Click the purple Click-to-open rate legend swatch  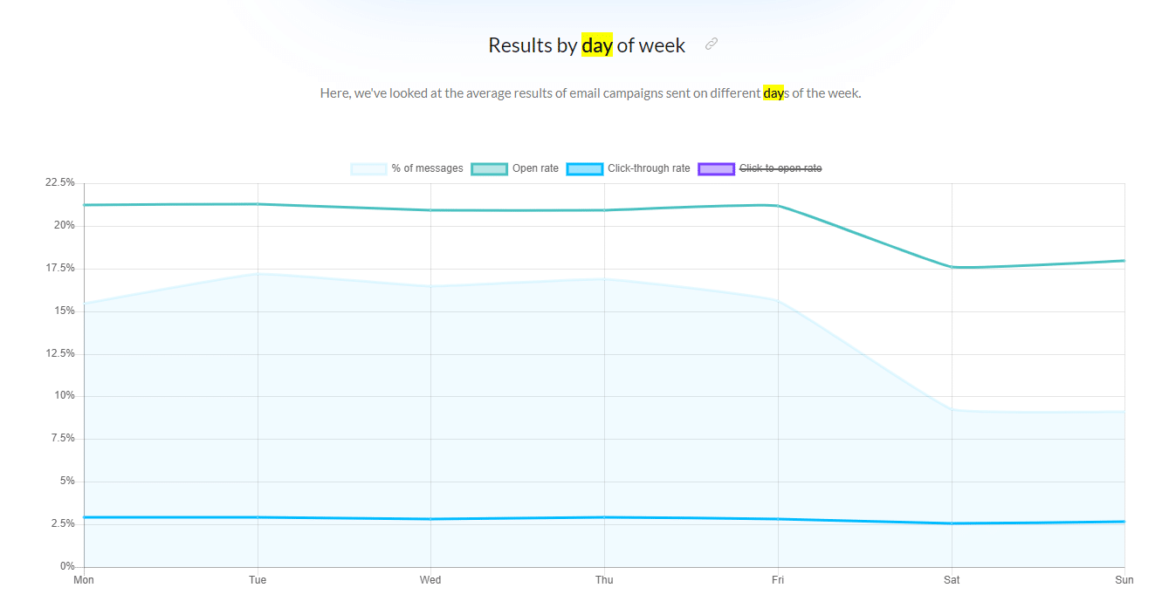coord(716,168)
